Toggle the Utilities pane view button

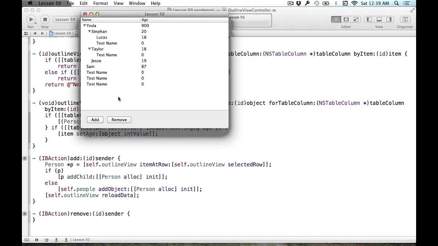(389, 19)
